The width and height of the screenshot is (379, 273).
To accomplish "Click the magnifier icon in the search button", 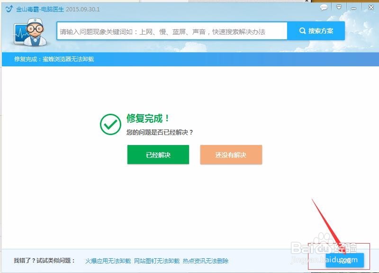I will click(303, 31).
